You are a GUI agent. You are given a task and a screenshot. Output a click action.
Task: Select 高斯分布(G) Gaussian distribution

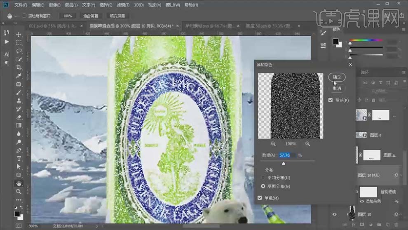pos(263,186)
